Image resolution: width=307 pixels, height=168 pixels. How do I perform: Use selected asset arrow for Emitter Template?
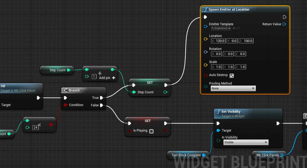tap(234, 28)
